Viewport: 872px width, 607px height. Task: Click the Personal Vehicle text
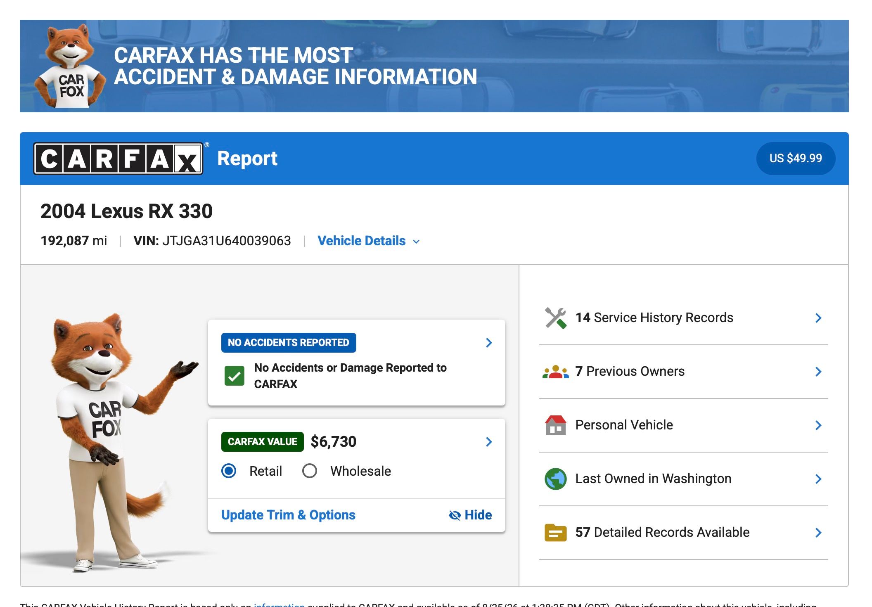coord(624,425)
